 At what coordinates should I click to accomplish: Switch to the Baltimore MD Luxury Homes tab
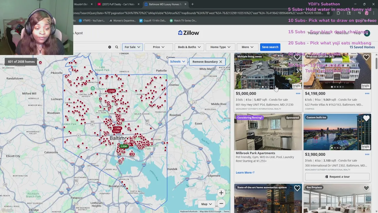point(165,4)
